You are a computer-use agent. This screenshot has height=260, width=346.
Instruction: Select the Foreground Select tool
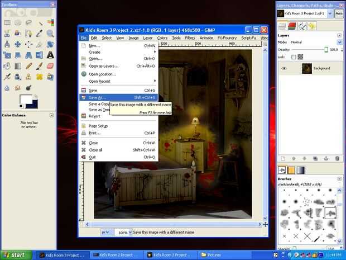tap(18, 34)
